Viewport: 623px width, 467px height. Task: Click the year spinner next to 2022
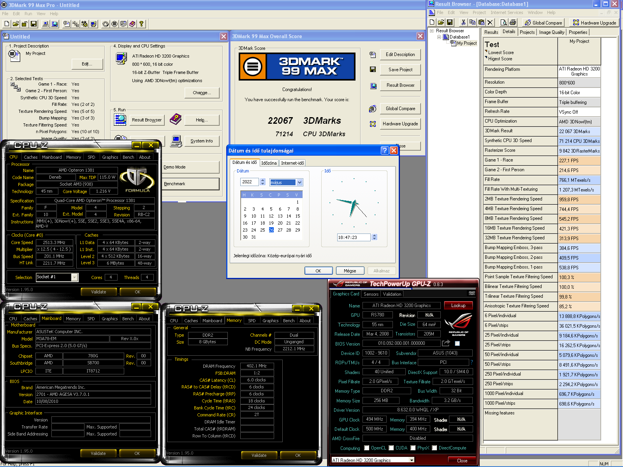[x=263, y=182]
